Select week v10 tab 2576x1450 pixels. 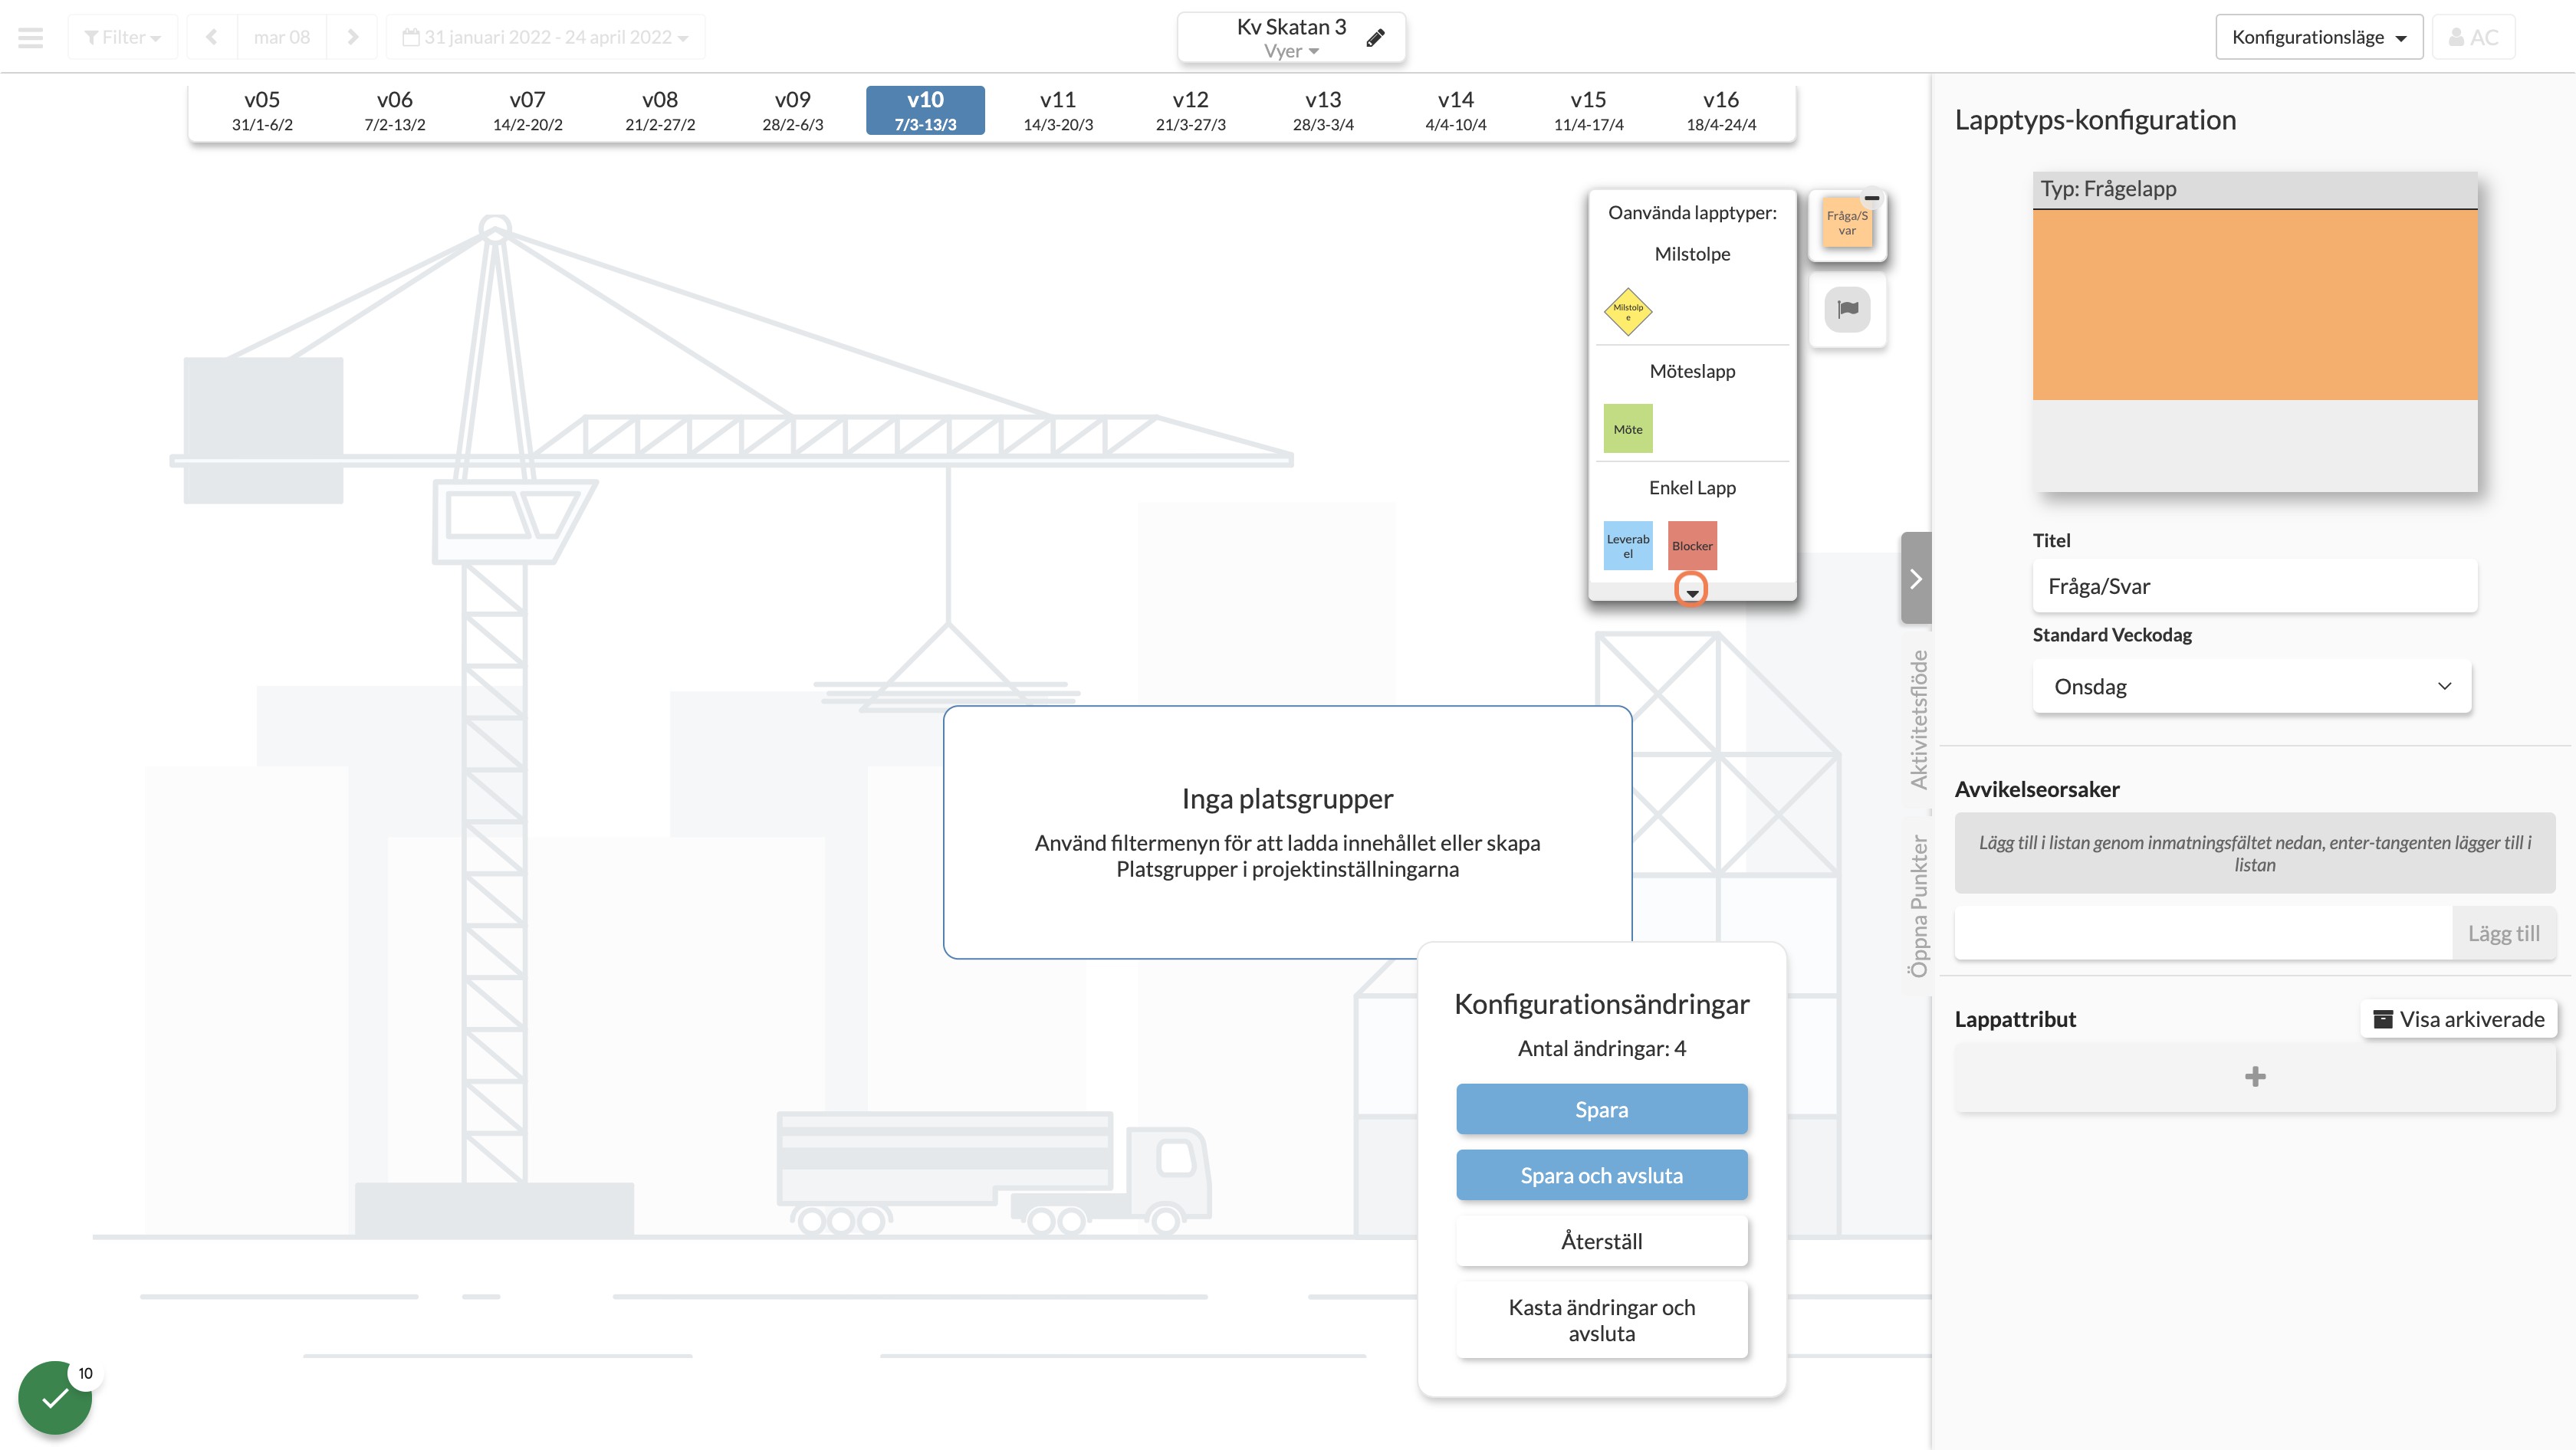(x=925, y=110)
